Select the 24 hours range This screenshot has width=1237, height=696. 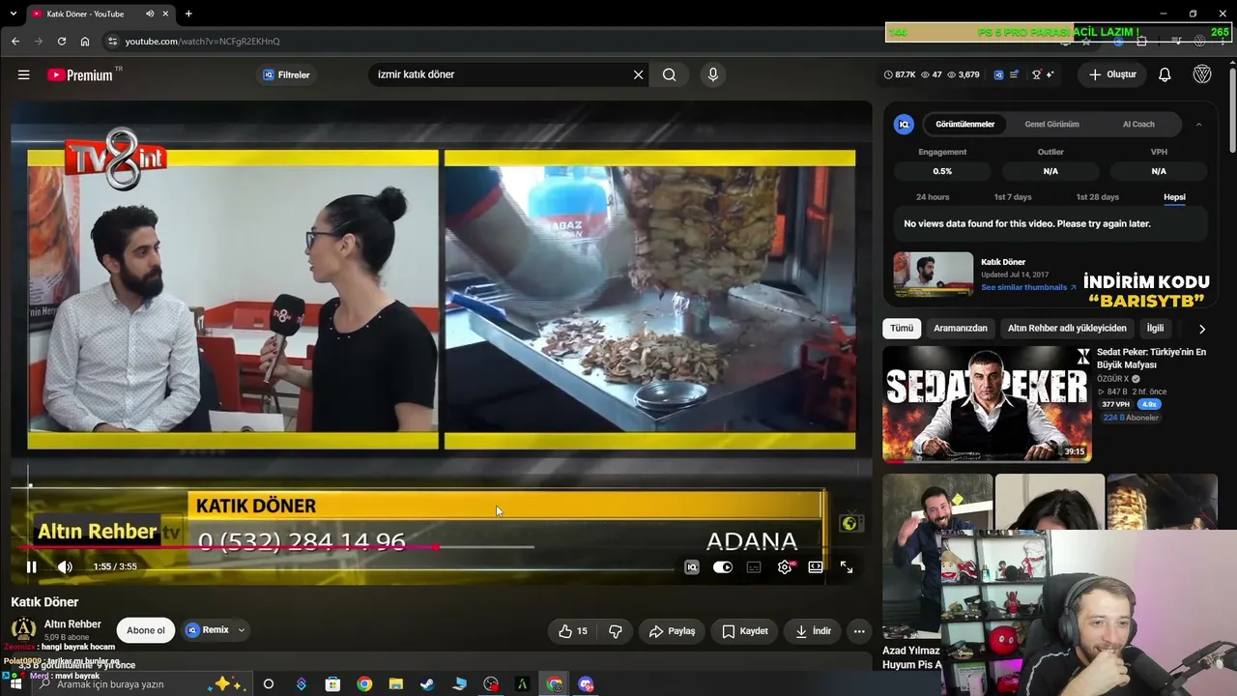[x=933, y=197]
